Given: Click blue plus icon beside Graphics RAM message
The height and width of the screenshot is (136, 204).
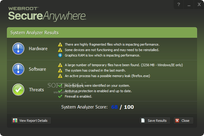Looking at the screenshot, I should [x=60, y=55].
